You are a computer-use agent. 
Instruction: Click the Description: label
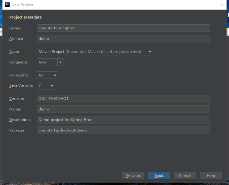(20, 120)
